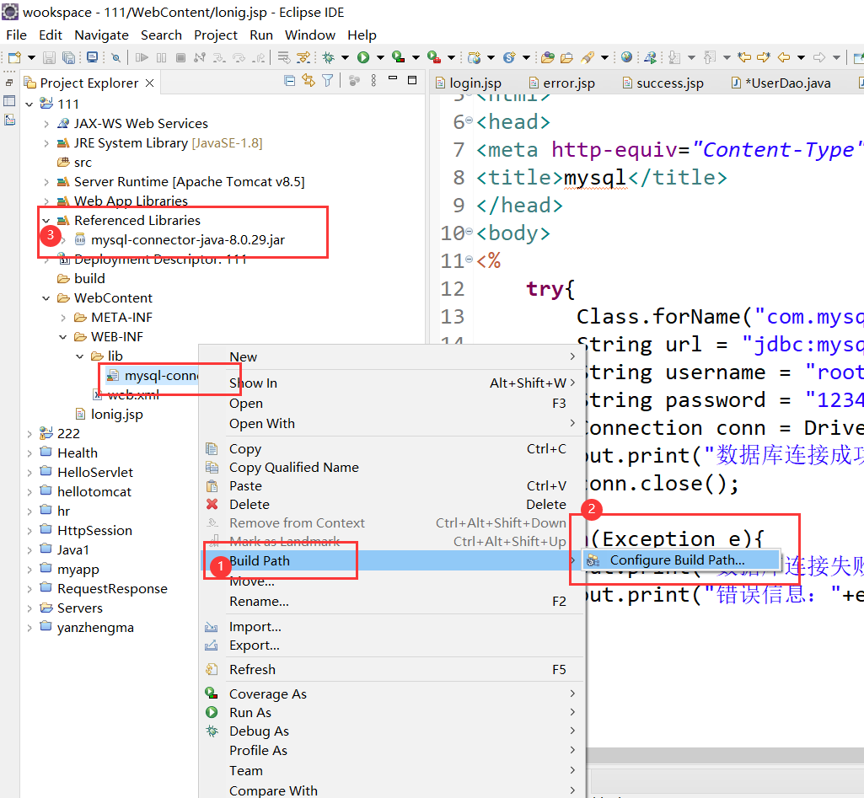This screenshot has width=864, height=798.
Task: Click the New Servlet icon
Action: [x=509, y=57]
